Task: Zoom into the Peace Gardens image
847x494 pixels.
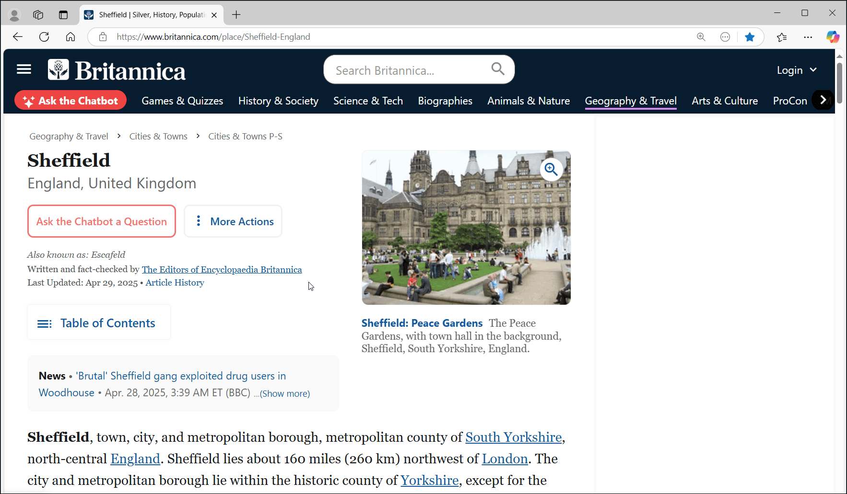Action: [x=551, y=169]
